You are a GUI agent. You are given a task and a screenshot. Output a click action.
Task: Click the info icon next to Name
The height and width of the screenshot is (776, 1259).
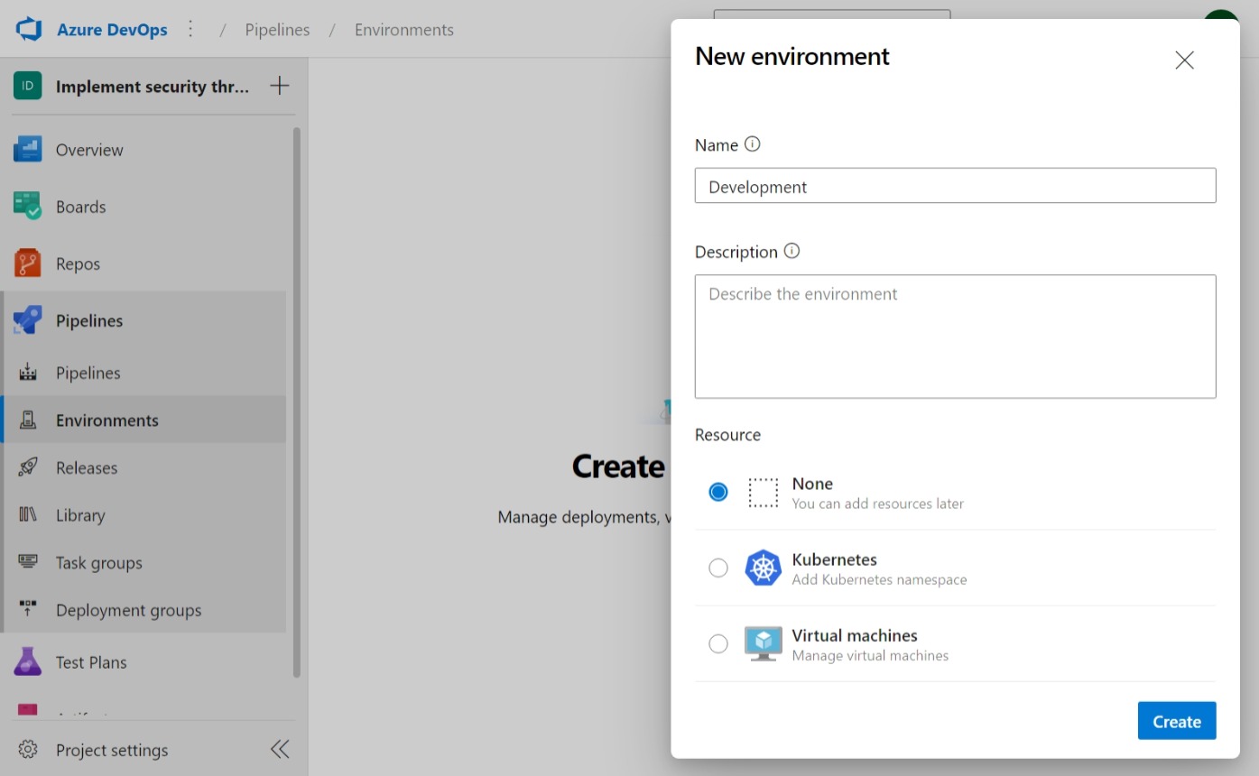753,144
